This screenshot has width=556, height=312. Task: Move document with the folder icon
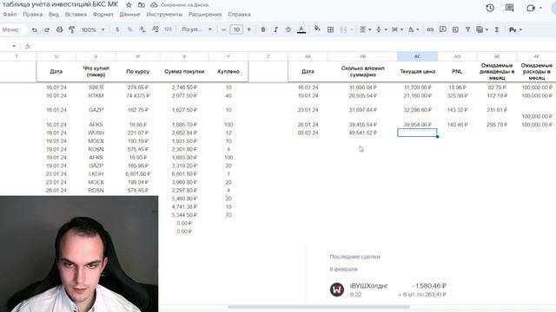click(x=142, y=5)
